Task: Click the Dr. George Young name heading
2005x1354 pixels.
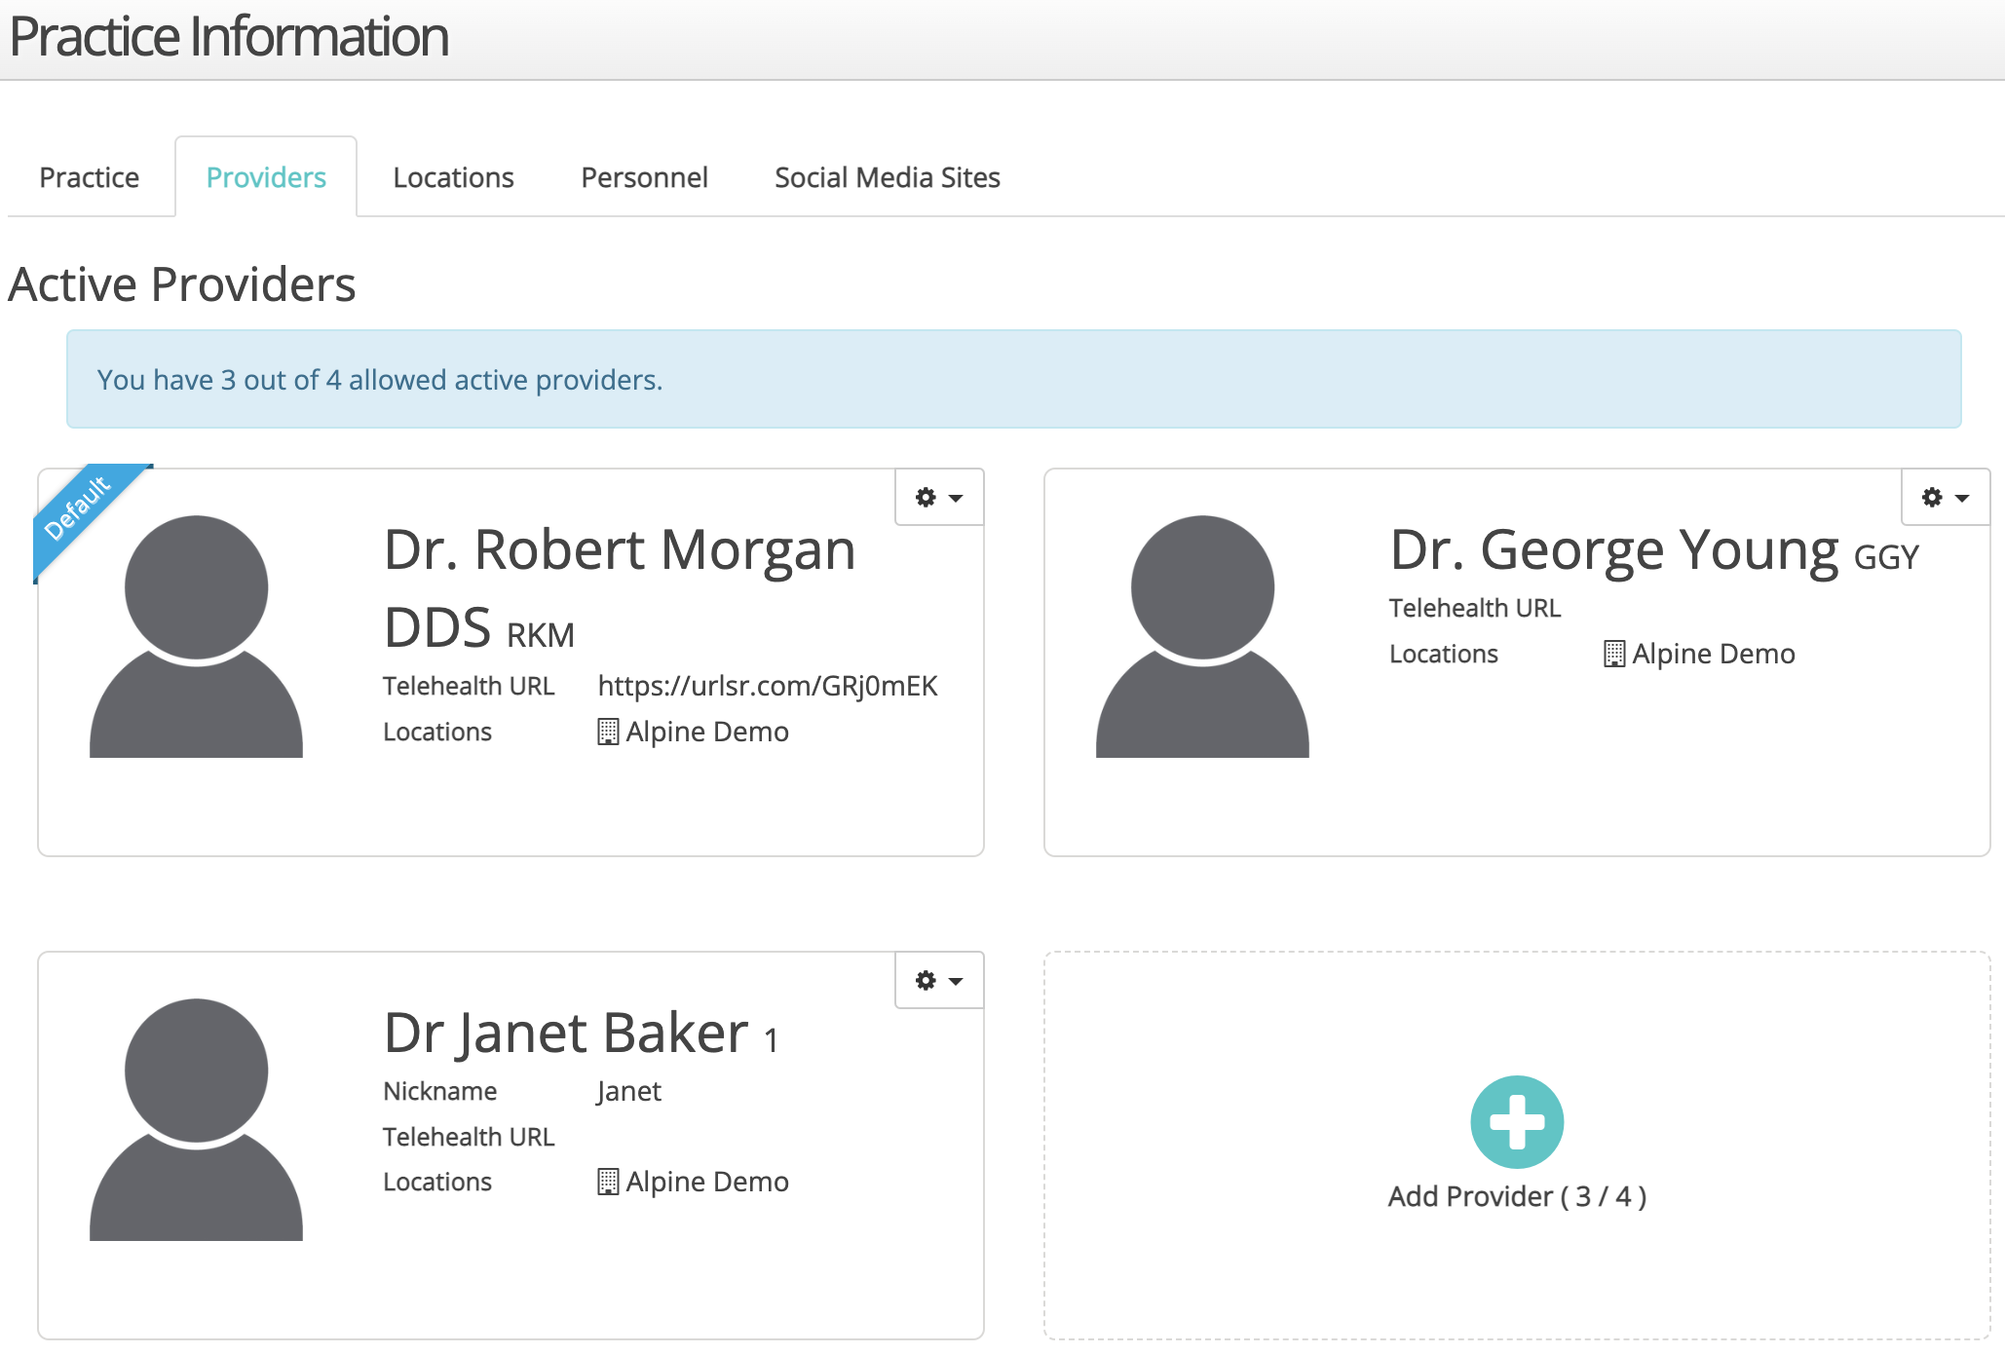Action: pos(1614,550)
